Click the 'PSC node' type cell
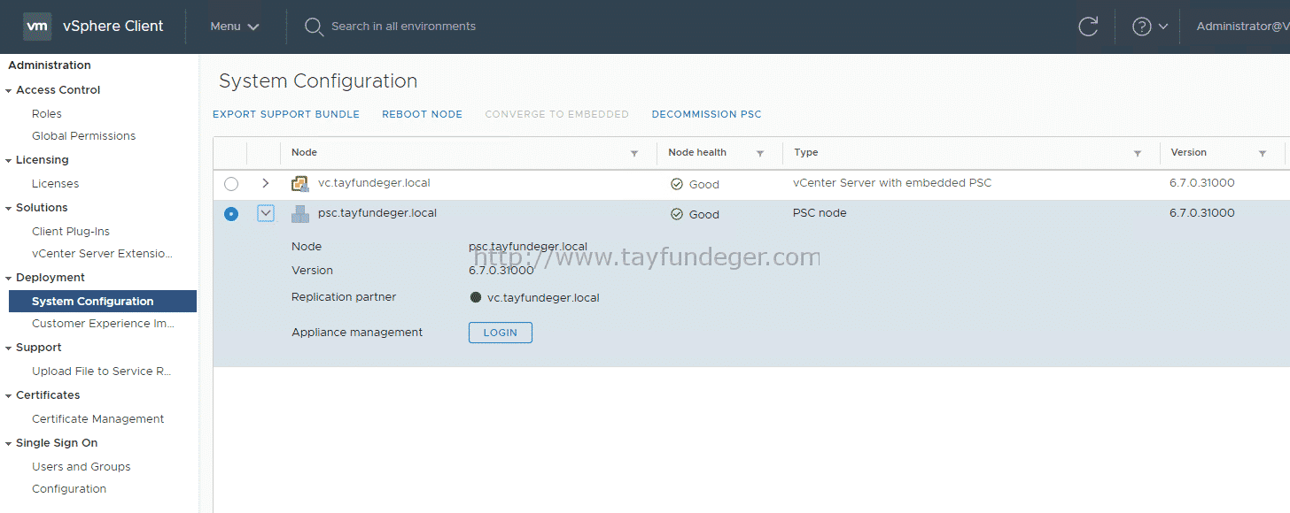Image resolution: width=1290 pixels, height=513 pixels. tap(820, 213)
